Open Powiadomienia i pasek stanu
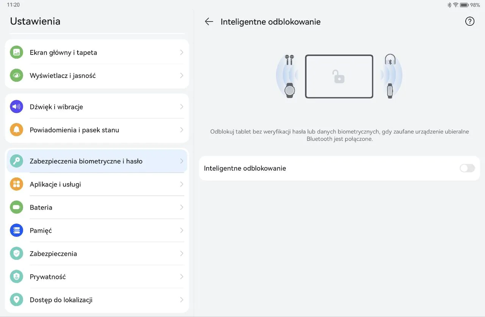 click(97, 130)
